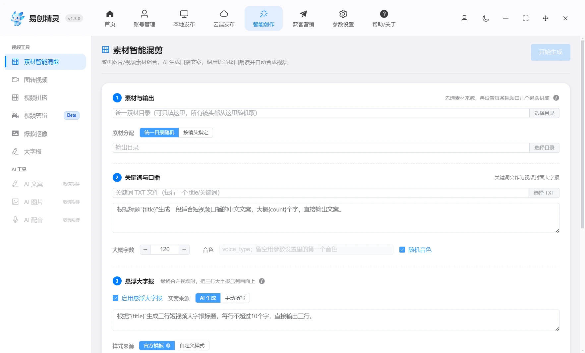Open 视频剪辑 Beta tool
Screen dimensions: 585x353
[46, 115]
